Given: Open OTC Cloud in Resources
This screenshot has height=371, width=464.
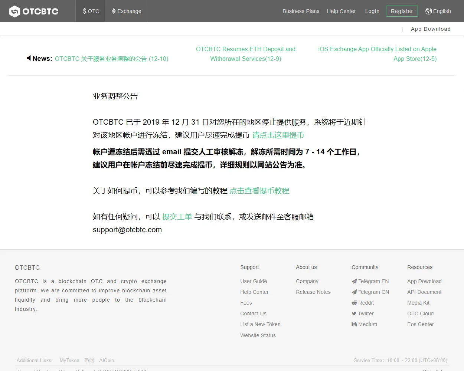Looking at the screenshot, I should pos(420,313).
